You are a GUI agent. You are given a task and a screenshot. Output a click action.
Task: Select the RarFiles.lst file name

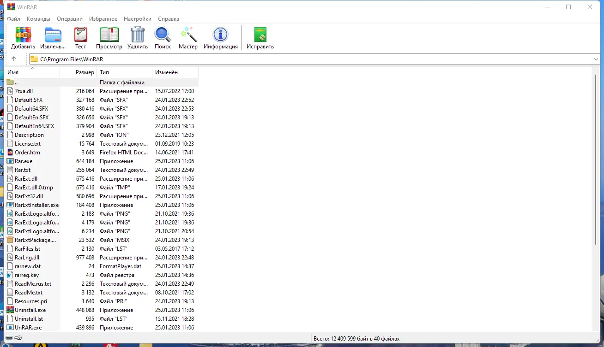tap(27, 249)
